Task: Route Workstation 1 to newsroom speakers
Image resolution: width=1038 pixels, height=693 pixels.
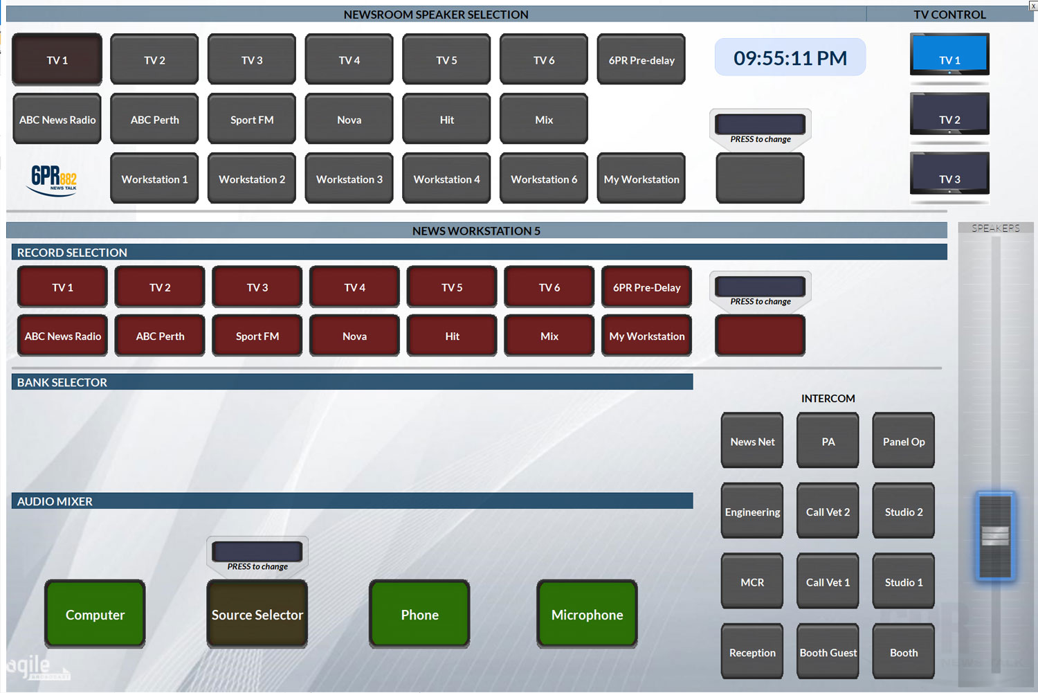Action: click(154, 179)
